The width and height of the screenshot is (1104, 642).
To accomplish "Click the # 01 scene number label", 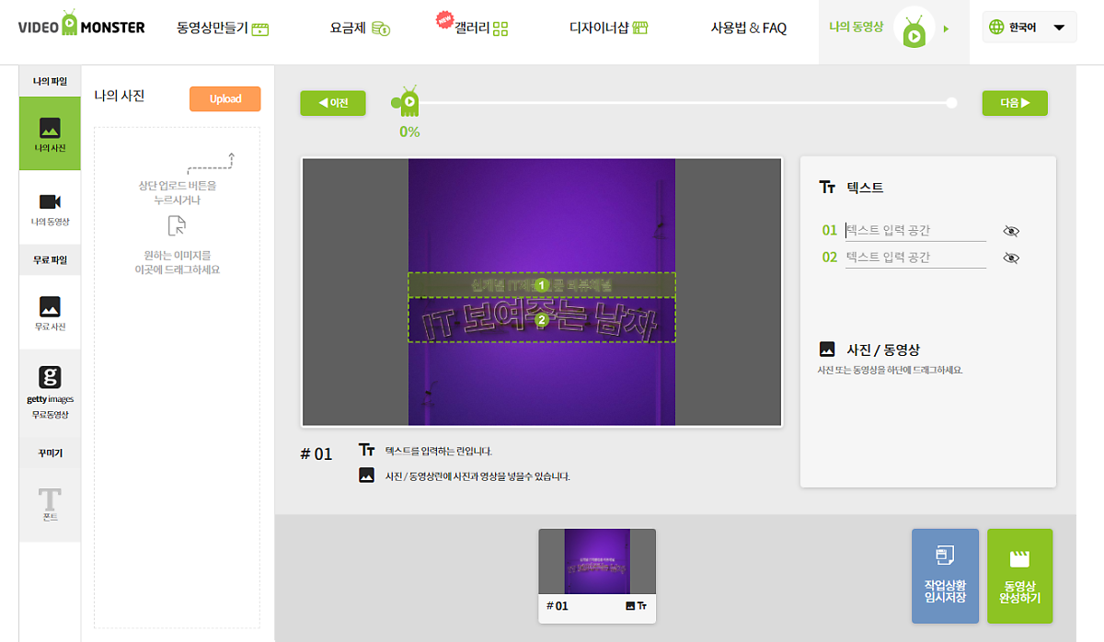I will [316, 454].
